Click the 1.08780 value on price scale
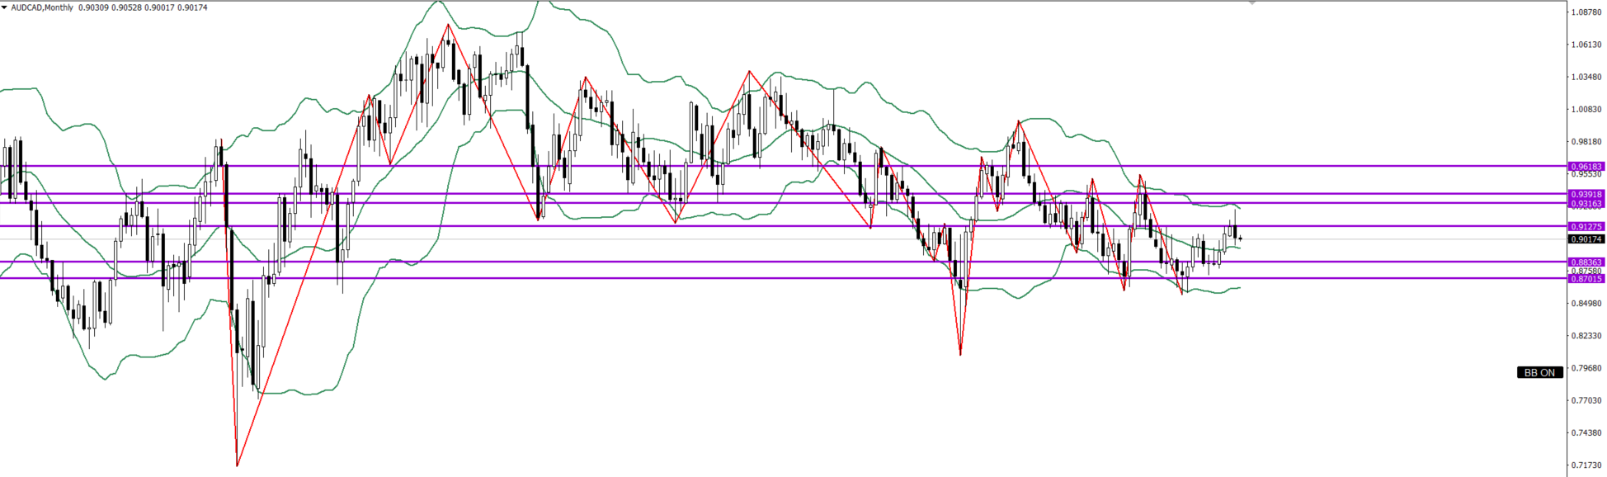 pyautogui.click(x=1586, y=12)
